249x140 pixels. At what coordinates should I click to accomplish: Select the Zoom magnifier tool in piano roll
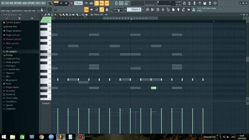point(83,15)
